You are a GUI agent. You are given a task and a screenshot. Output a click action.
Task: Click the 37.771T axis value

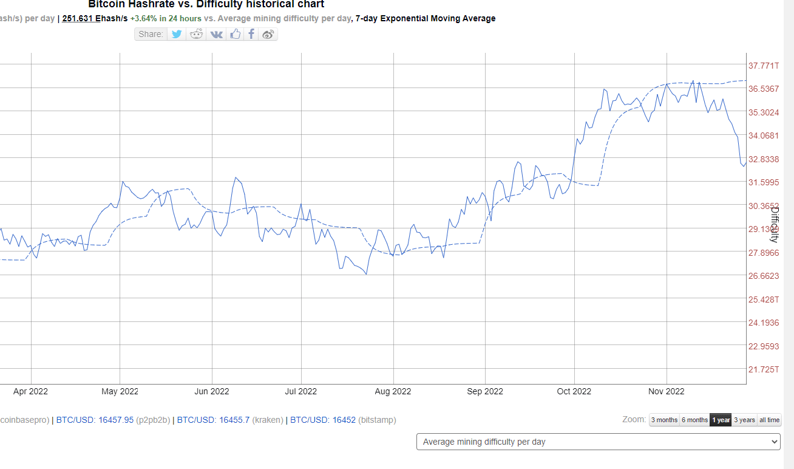pos(763,65)
